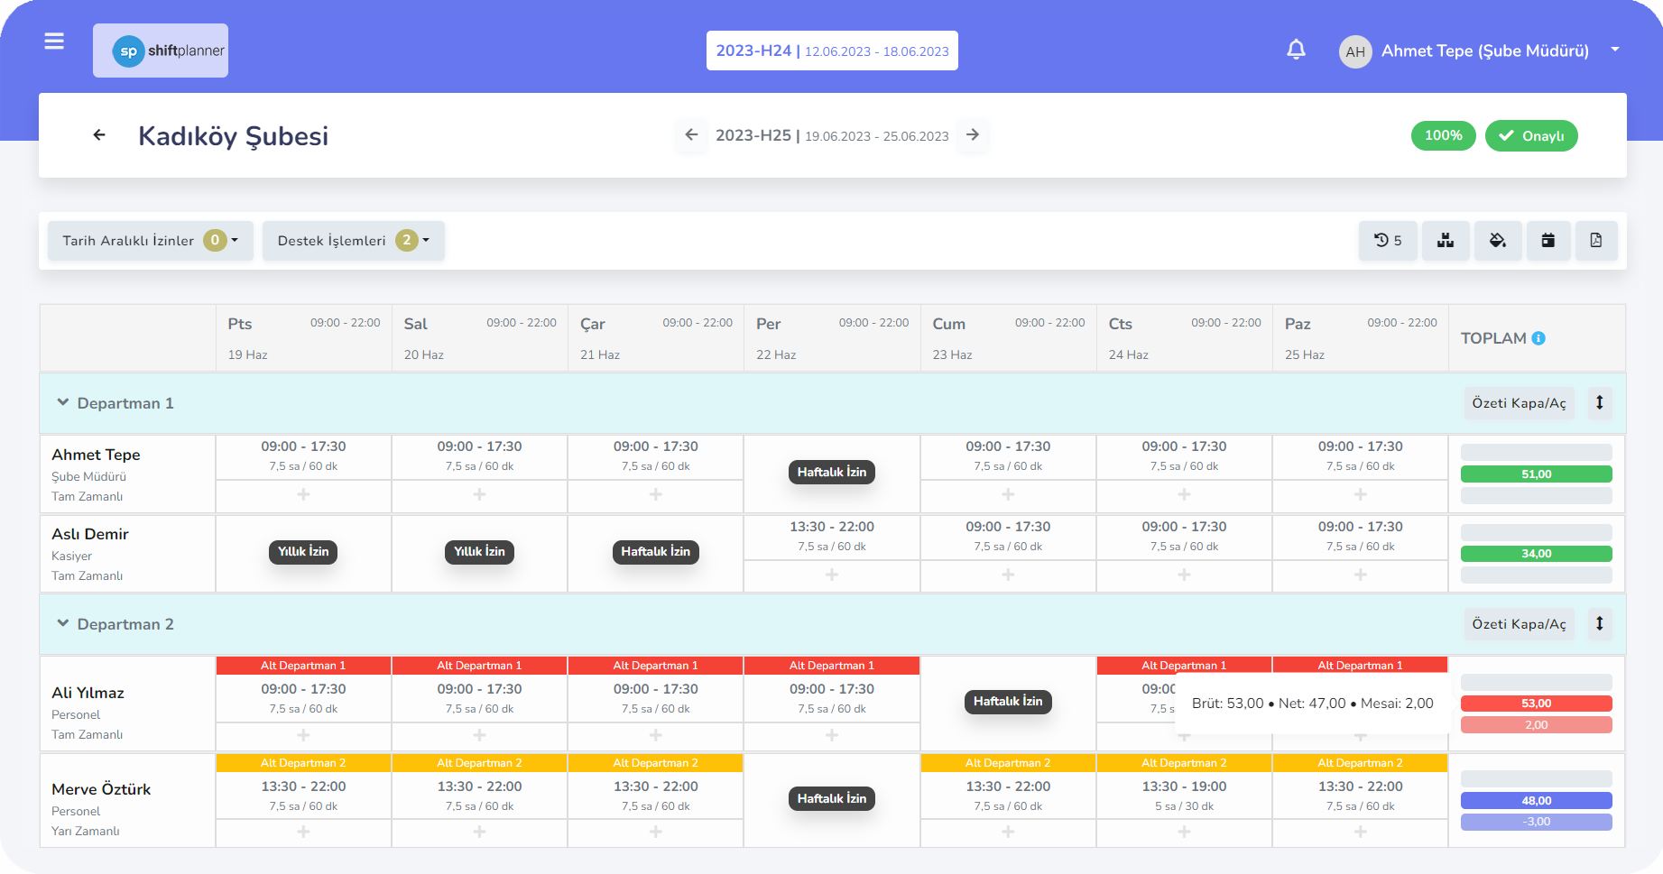Open the Destek İşlemleri dropdown
This screenshot has height=874, width=1663.
[353, 241]
